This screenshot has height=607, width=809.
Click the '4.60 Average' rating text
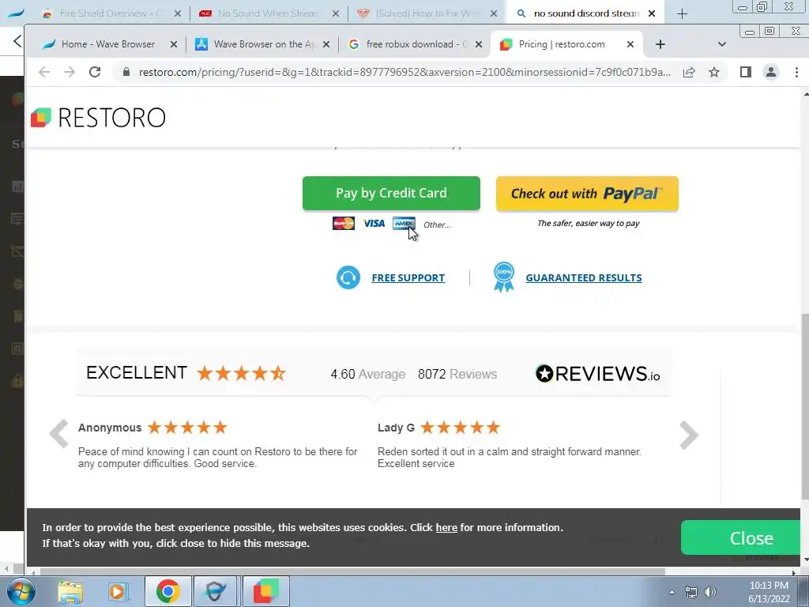click(x=368, y=374)
